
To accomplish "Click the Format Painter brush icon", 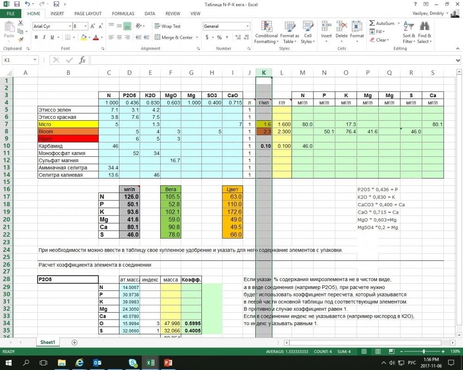I will click(x=20, y=39).
